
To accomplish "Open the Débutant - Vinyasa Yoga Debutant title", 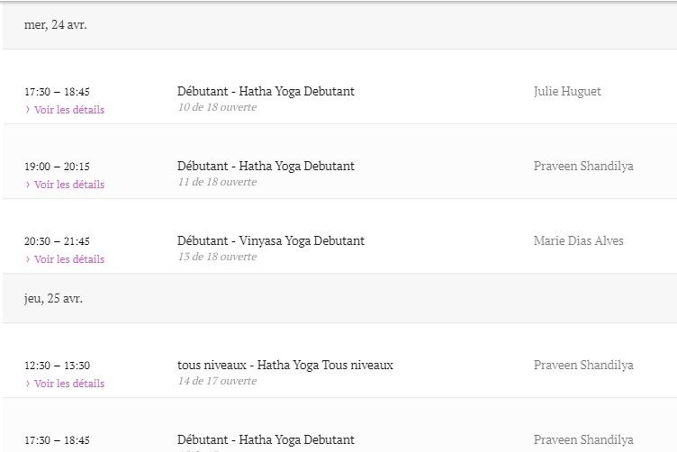I will click(271, 241).
